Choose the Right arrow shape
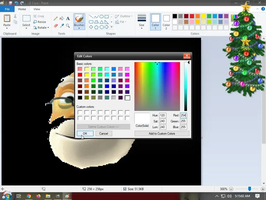 coord(107,27)
